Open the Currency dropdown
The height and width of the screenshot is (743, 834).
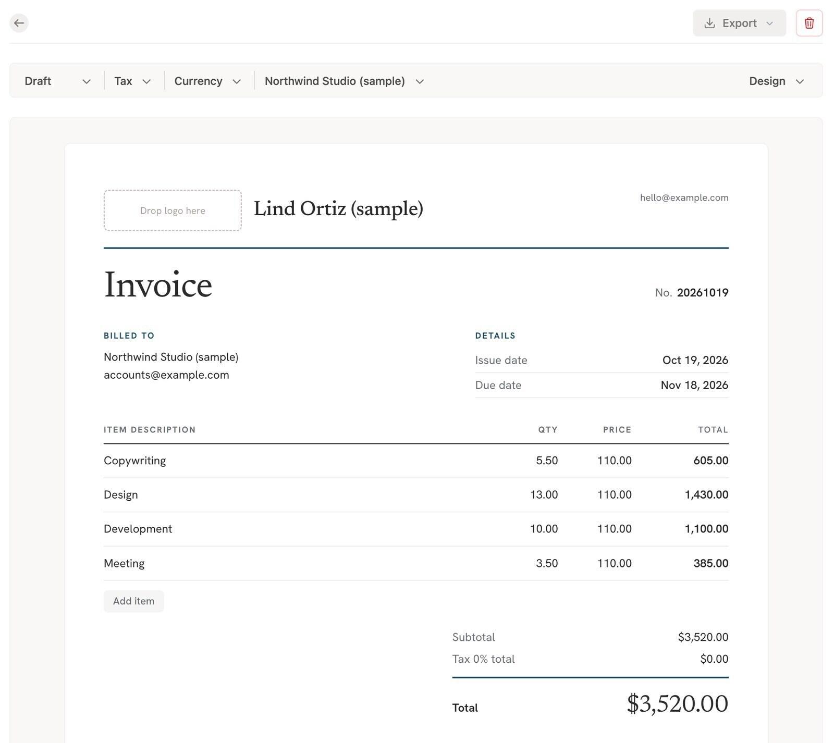[207, 81]
